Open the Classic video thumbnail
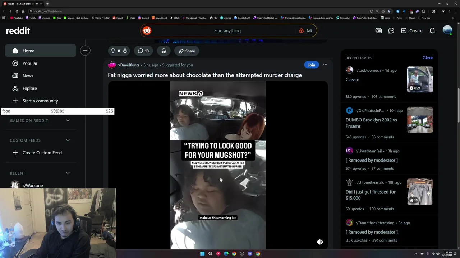Image resolution: width=460 pixels, height=258 pixels. pyautogui.click(x=420, y=80)
